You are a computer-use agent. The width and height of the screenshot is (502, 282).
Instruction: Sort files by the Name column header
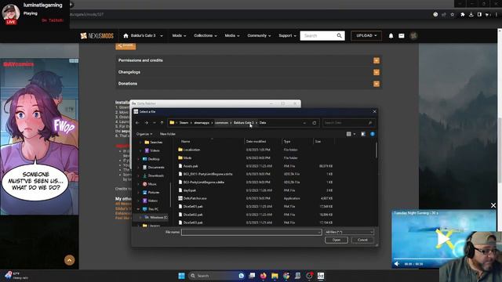(186, 141)
